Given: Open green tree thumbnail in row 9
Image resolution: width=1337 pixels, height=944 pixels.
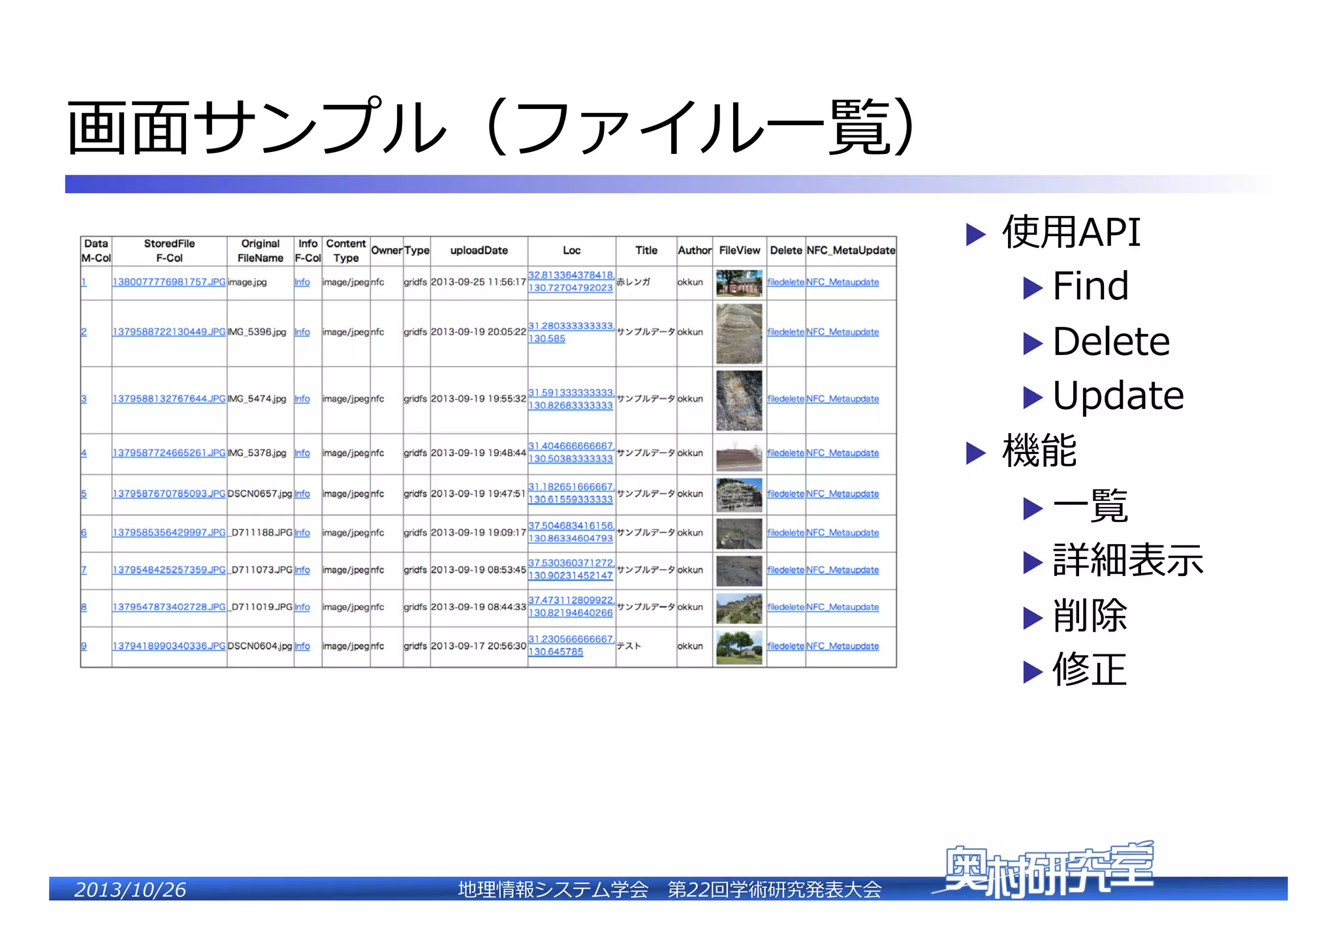Looking at the screenshot, I should pyautogui.click(x=739, y=647).
